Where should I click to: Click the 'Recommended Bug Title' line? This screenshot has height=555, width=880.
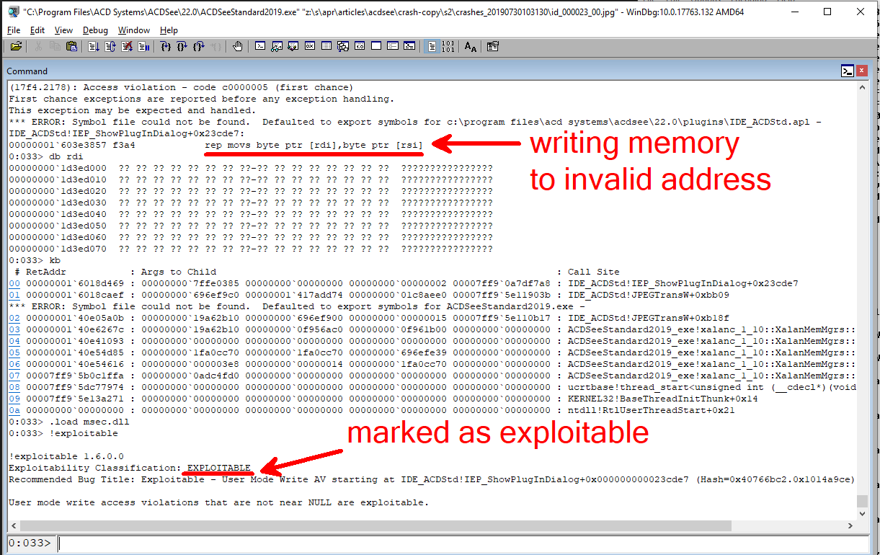pyautogui.click(x=432, y=479)
